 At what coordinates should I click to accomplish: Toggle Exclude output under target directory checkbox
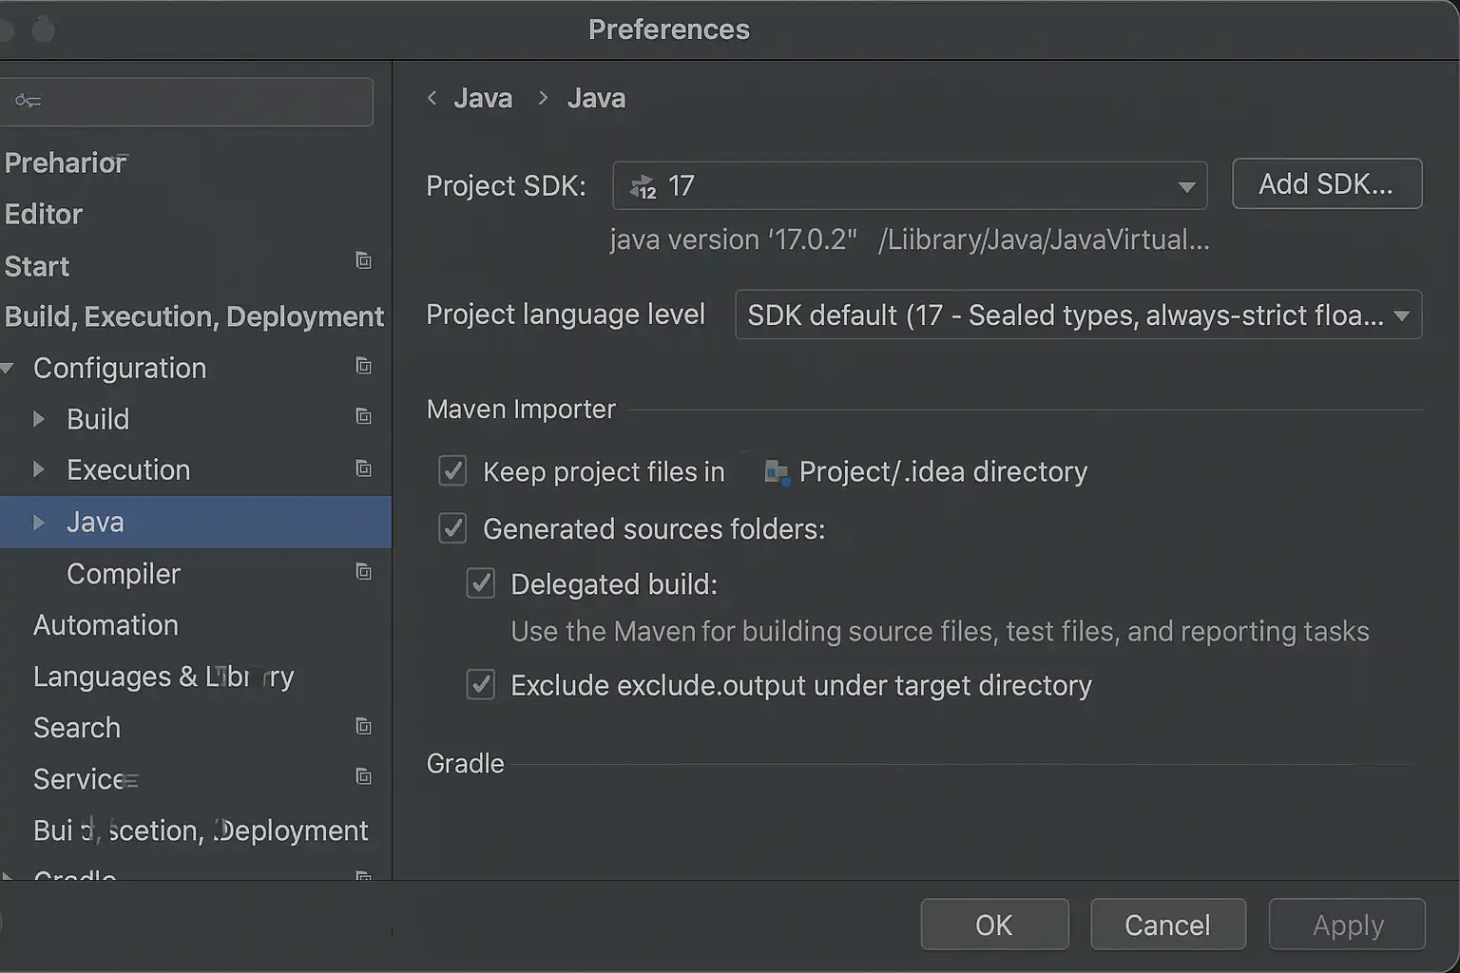coord(481,685)
